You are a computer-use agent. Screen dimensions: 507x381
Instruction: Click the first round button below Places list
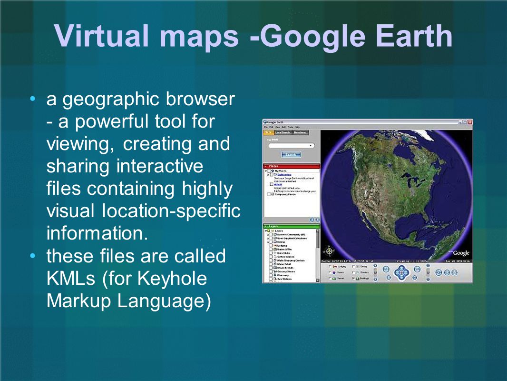pyautogui.click(x=312, y=220)
